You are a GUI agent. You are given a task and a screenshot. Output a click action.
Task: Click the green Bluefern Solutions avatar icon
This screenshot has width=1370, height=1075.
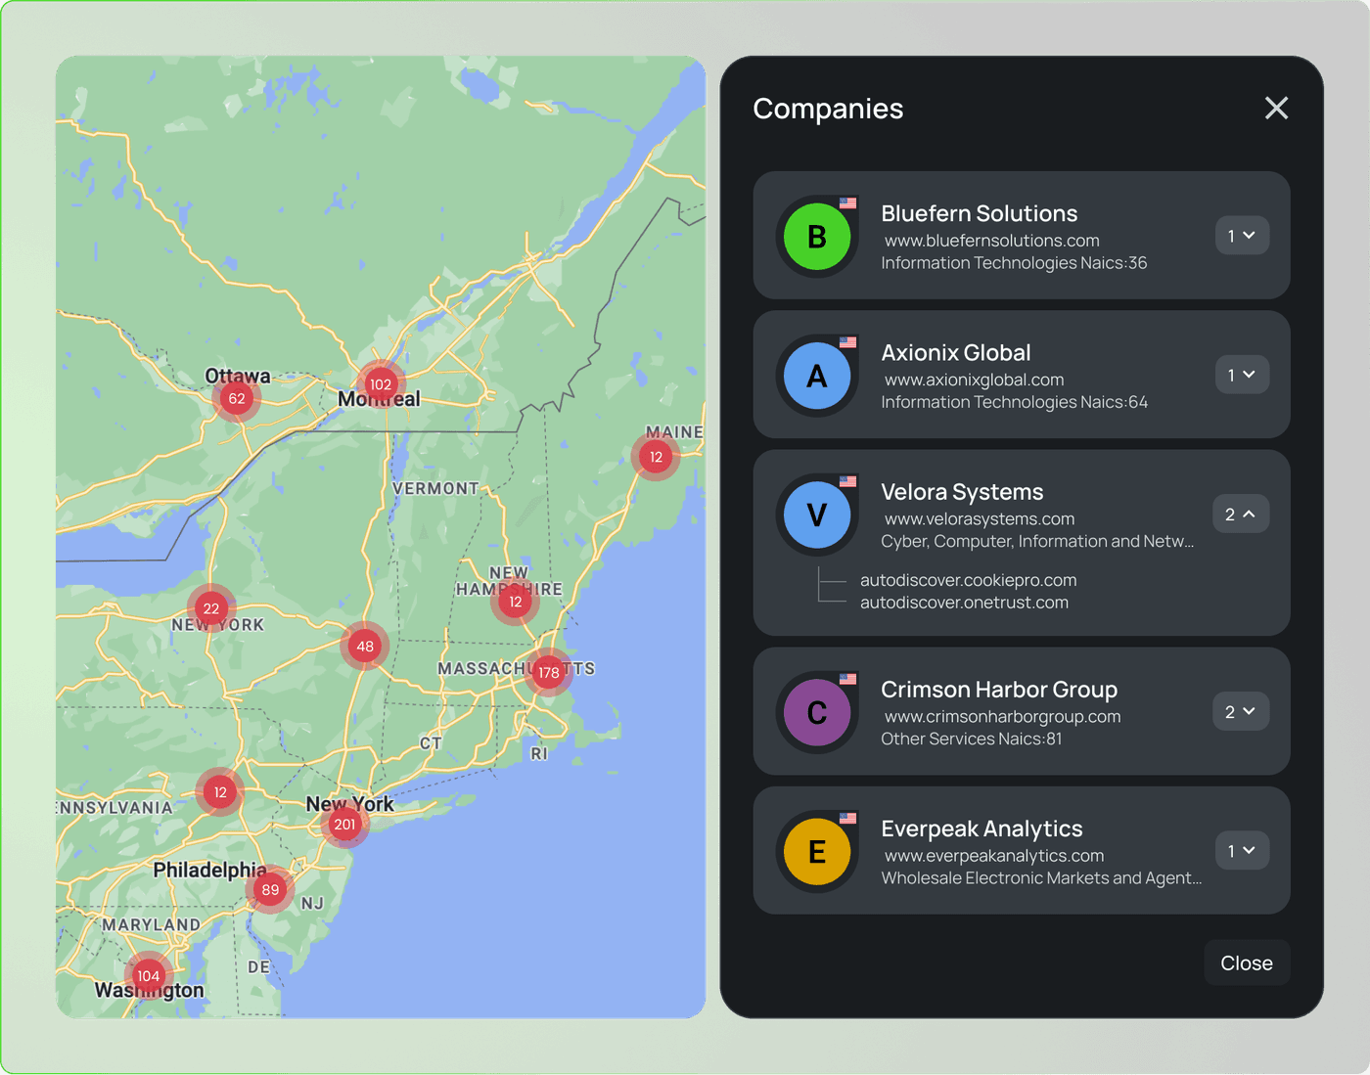(817, 237)
